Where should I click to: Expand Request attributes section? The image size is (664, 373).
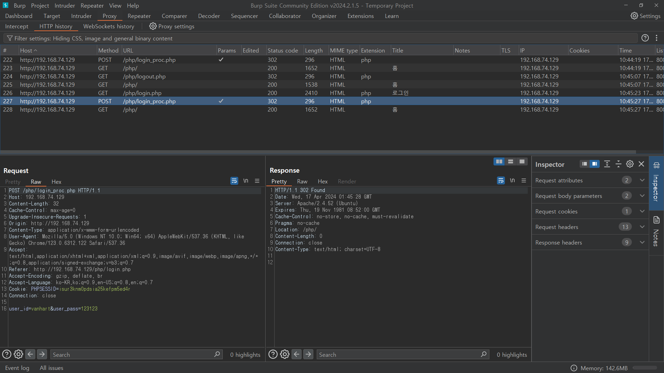(x=642, y=180)
